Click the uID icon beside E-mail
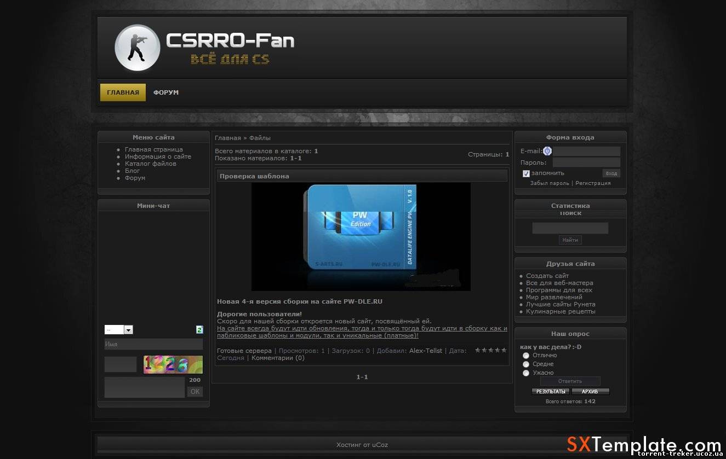The height and width of the screenshot is (459, 726). click(x=547, y=151)
